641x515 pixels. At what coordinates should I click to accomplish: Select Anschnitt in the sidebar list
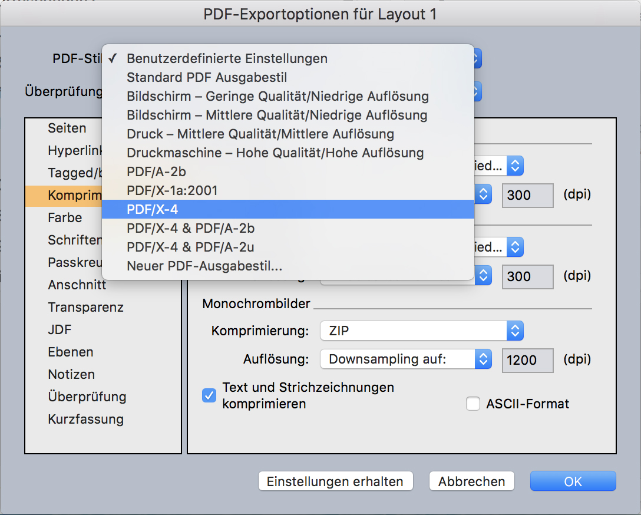pos(77,285)
